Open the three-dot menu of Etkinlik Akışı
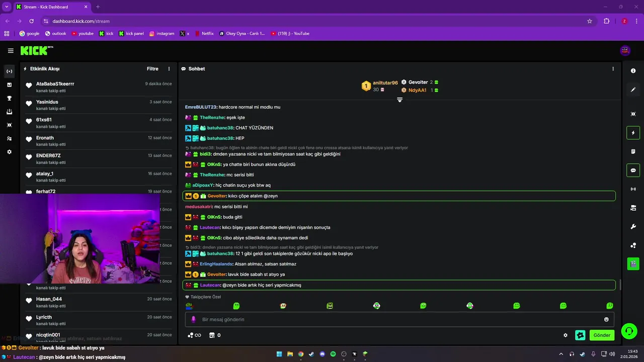Screen dimensions: 644x362 click(169, 69)
